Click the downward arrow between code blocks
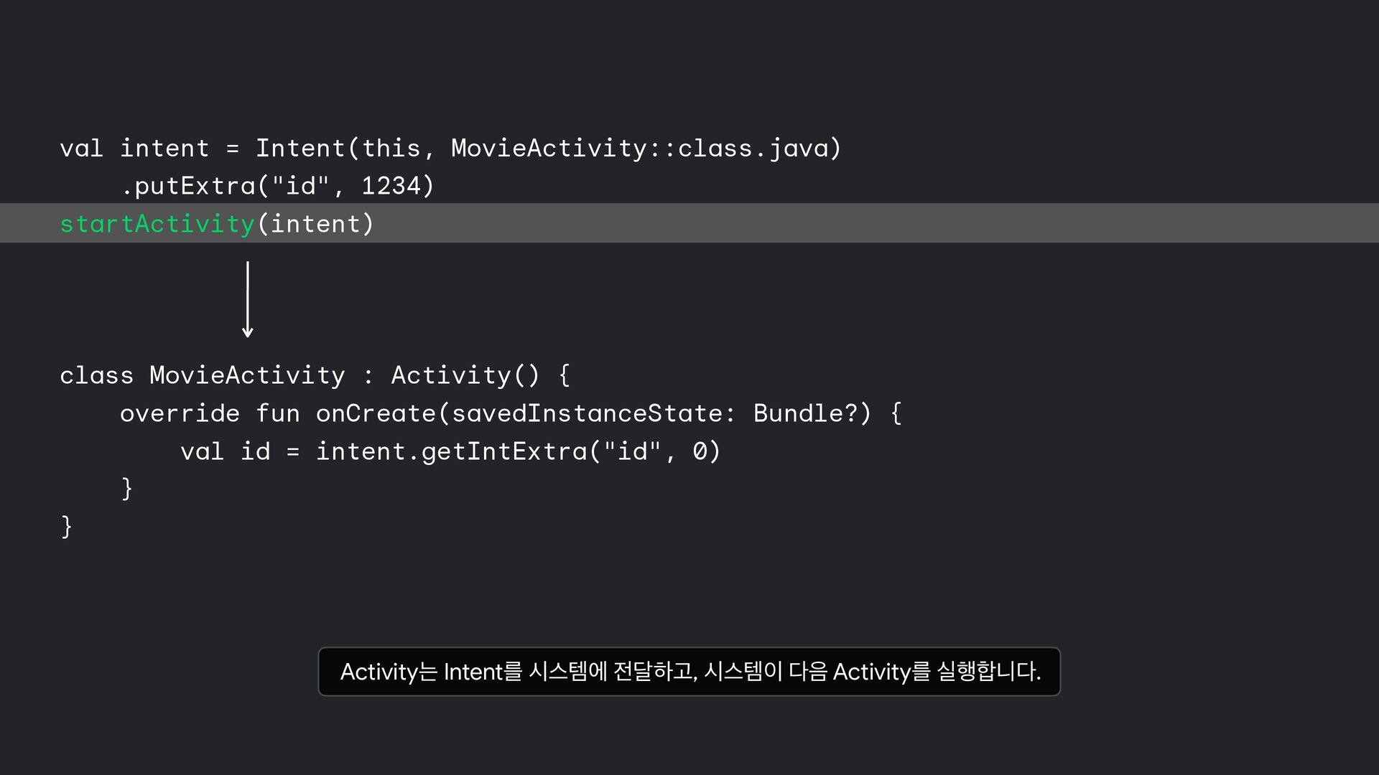The width and height of the screenshot is (1379, 775). 248,299
